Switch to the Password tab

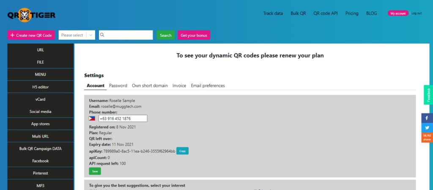pyautogui.click(x=118, y=85)
